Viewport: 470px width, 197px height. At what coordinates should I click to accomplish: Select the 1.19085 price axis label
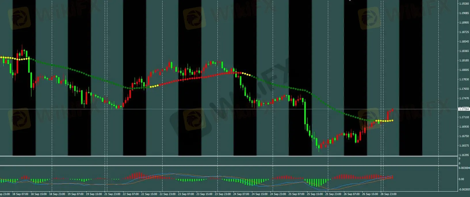(464, 13)
